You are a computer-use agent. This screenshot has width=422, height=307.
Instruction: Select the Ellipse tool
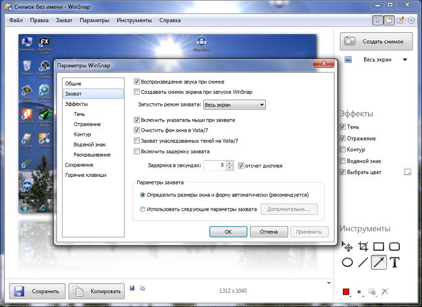[347, 262]
